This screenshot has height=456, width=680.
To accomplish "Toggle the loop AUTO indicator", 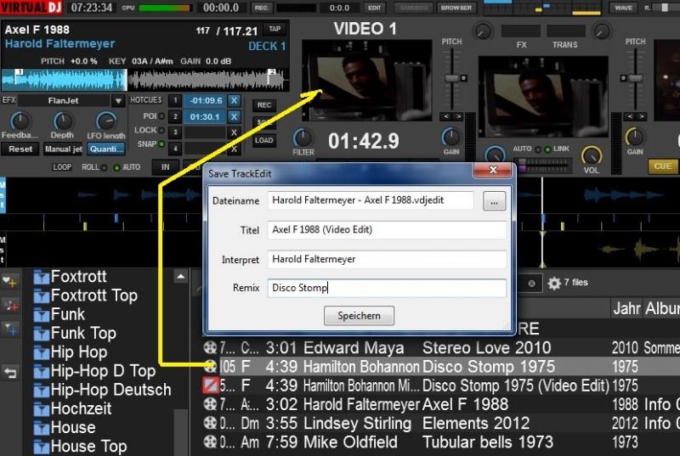I will coord(116,167).
